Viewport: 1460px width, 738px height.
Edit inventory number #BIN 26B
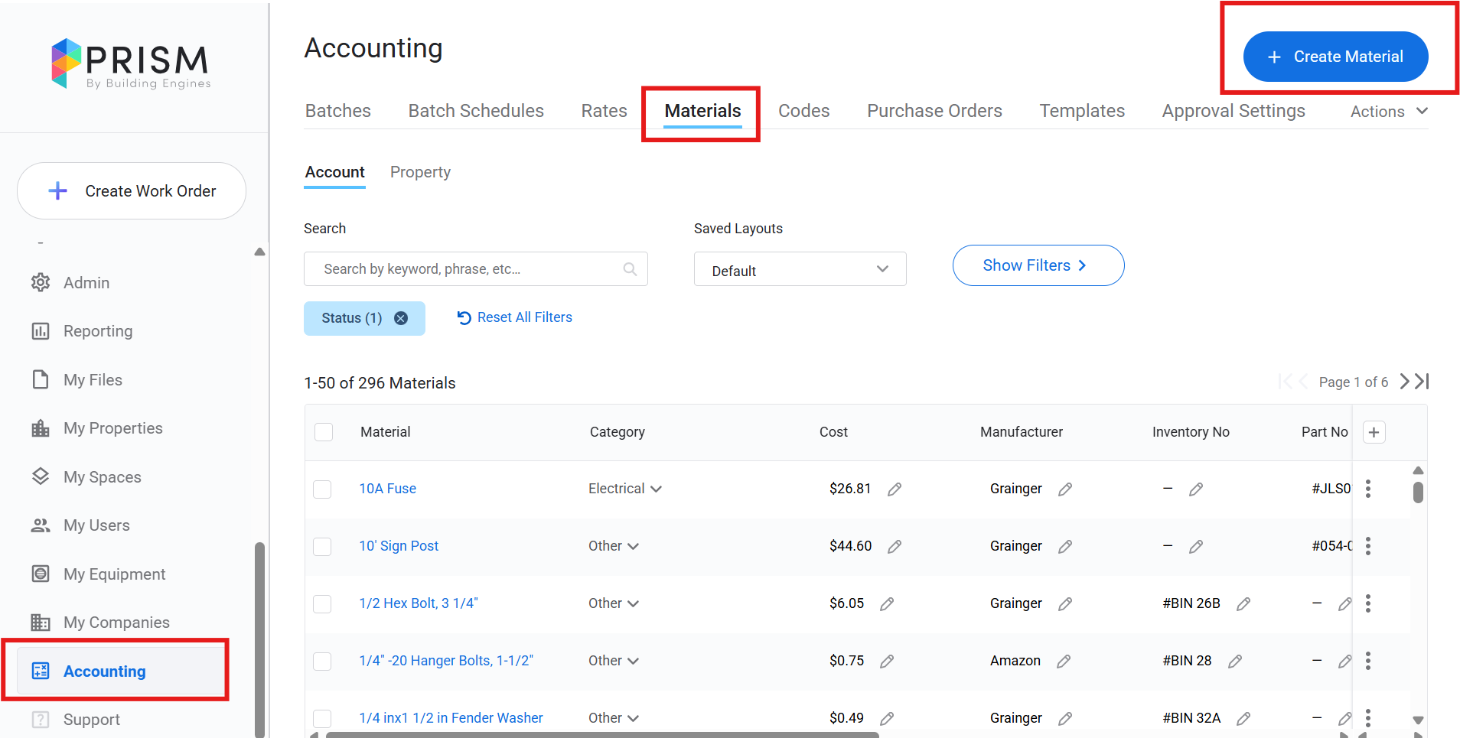click(1243, 603)
